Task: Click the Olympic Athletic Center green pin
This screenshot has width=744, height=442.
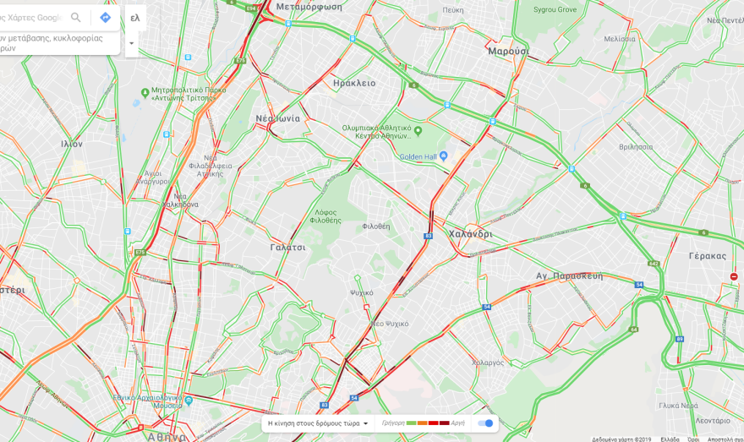Action: 418,131
